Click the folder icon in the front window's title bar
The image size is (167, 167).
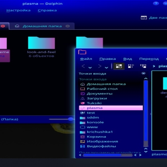[x=82, y=52]
